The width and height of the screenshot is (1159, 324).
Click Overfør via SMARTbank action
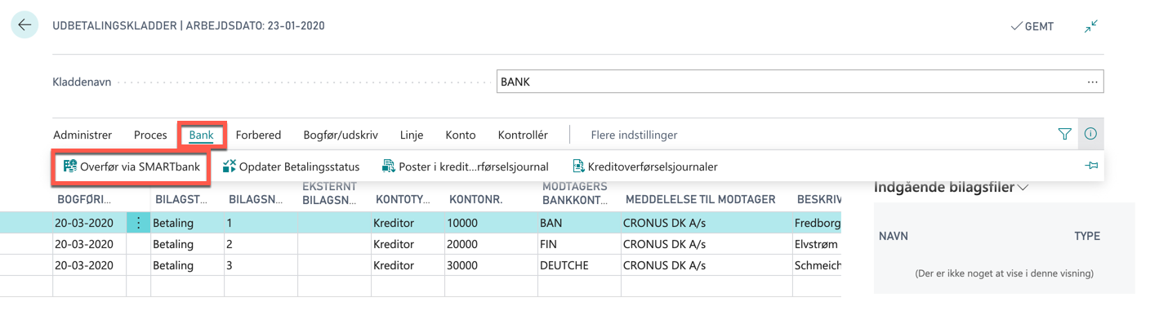[x=132, y=166]
